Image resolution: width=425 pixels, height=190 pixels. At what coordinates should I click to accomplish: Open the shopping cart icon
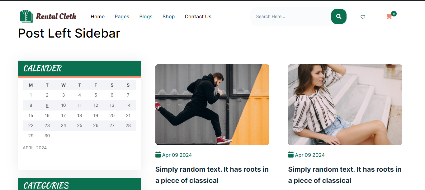(x=389, y=16)
